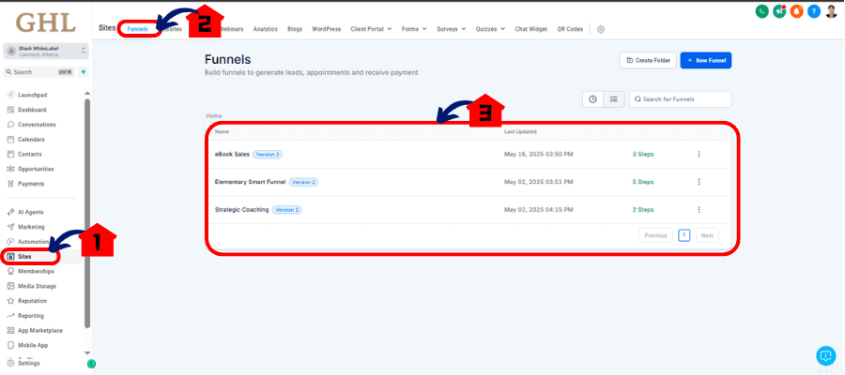Click the blue help question mark icon
Image resolution: width=845 pixels, height=375 pixels.
pos(814,10)
